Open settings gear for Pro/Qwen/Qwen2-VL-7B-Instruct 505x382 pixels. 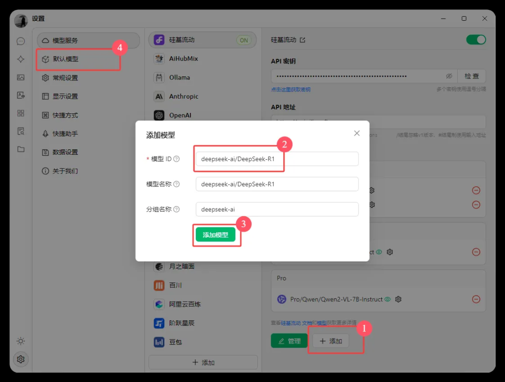tap(398, 299)
